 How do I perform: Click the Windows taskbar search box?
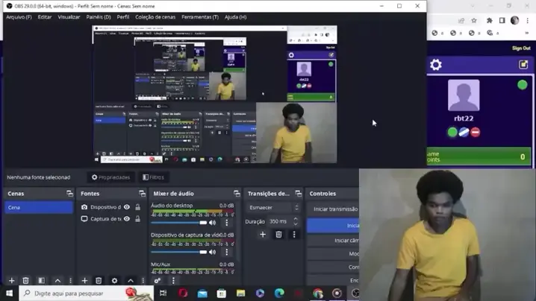[x=75, y=294]
